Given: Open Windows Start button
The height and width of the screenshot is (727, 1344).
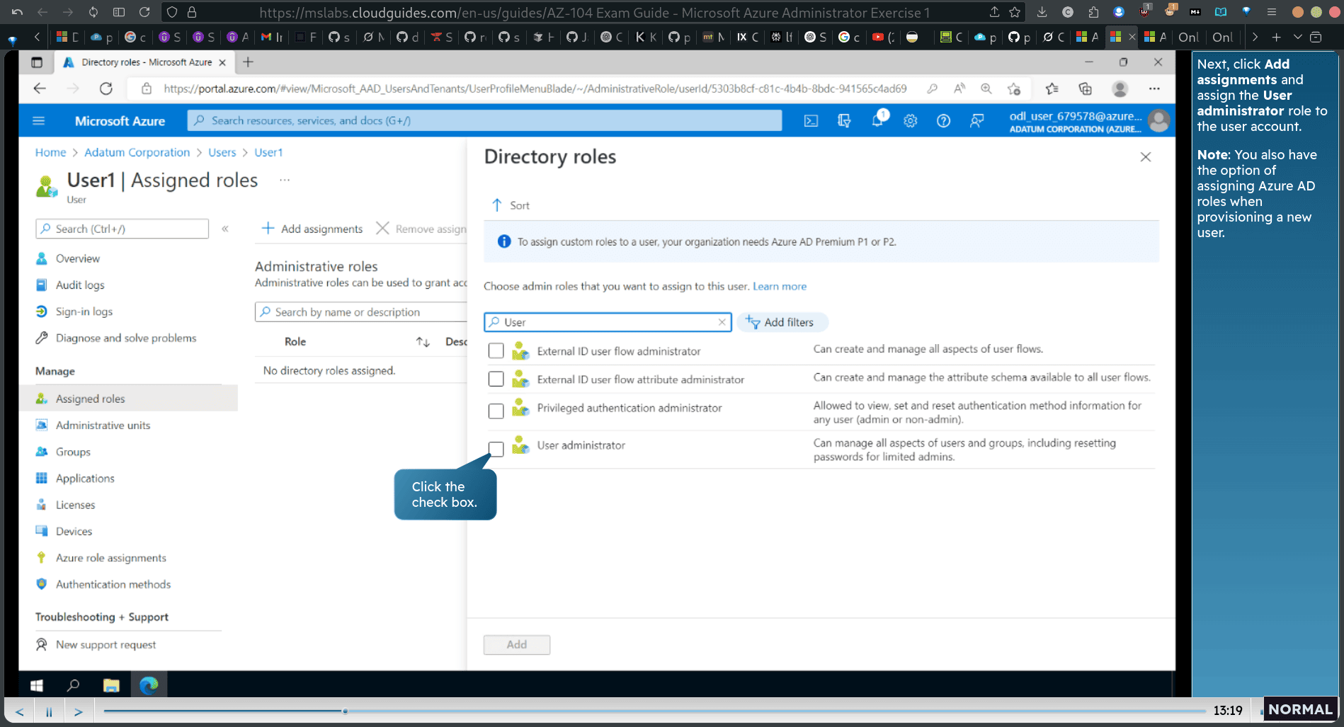Looking at the screenshot, I should coord(37,685).
